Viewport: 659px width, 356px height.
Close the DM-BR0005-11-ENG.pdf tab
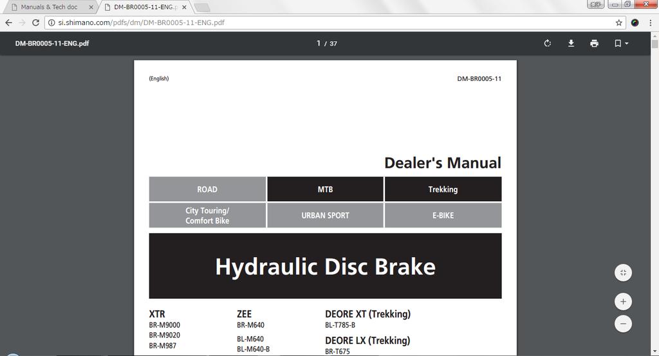pyautogui.click(x=184, y=7)
